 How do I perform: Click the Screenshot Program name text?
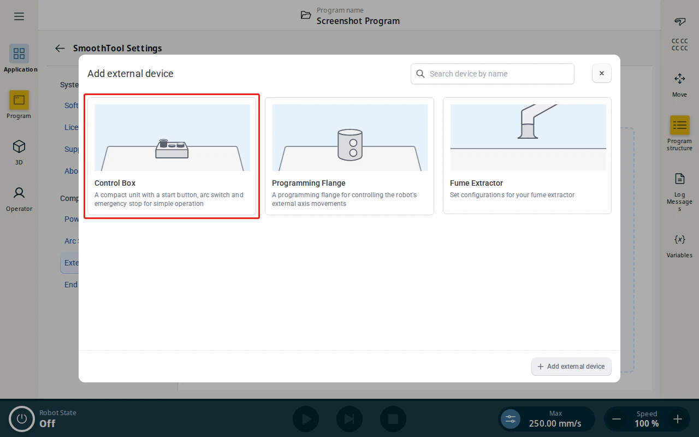pyautogui.click(x=358, y=21)
